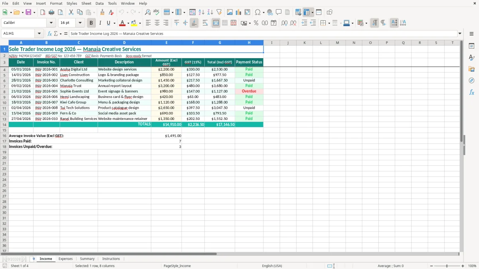479x269 pixels.
Task: Open the Calibri font name dropdown
Action: (51, 23)
